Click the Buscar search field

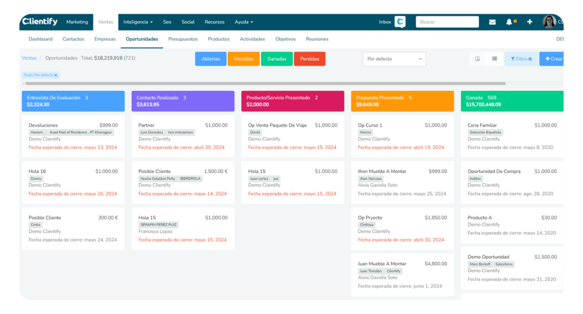pos(447,22)
